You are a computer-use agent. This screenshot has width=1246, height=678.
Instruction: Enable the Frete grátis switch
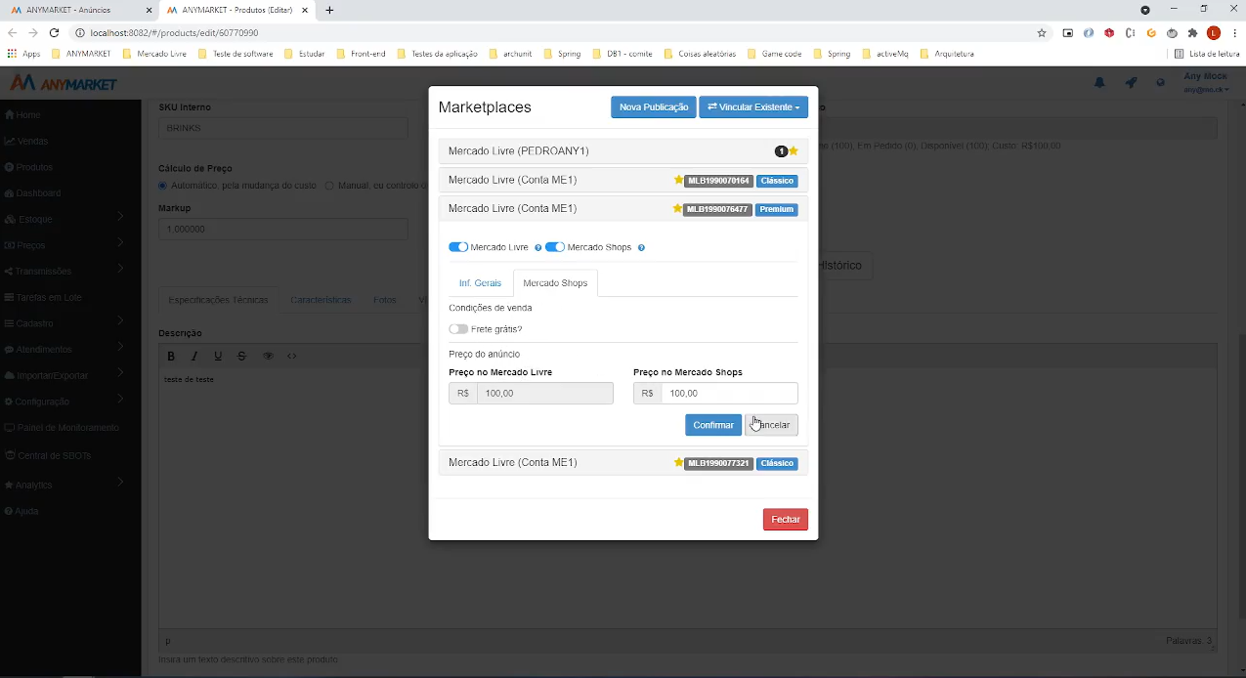click(458, 329)
